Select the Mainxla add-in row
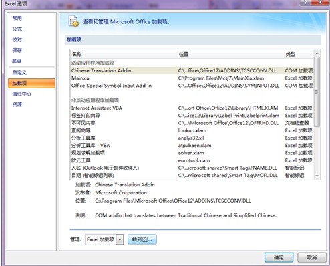The width and height of the screenshot is (330, 266). click(192, 78)
